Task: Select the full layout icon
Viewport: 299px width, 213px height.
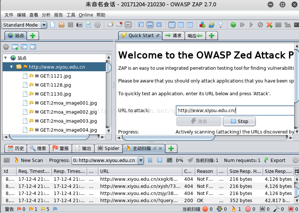Action: click(x=159, y=25)
